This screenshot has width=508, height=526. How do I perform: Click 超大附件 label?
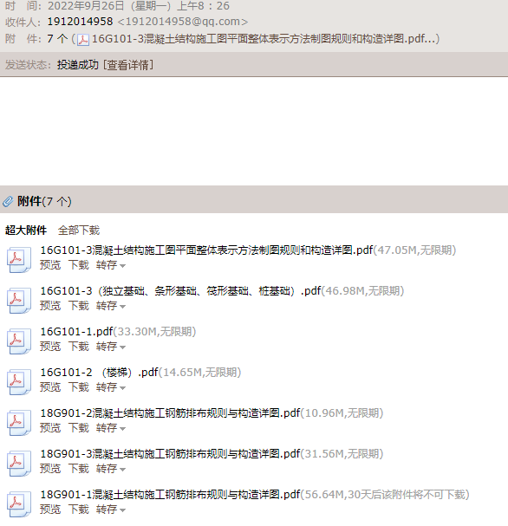click(26, 231)
